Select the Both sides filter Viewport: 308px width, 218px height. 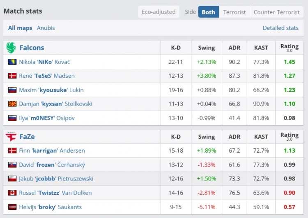[x=208, y=12]
